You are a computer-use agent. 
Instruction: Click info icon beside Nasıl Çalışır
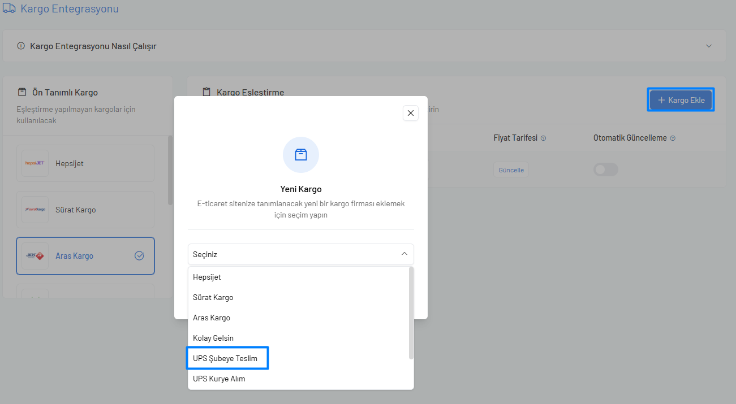click(x=21, y=46)
